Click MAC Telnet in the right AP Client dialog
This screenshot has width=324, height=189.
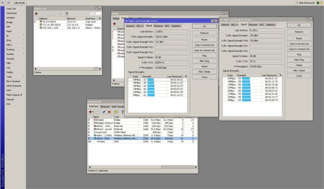point(299,70)
